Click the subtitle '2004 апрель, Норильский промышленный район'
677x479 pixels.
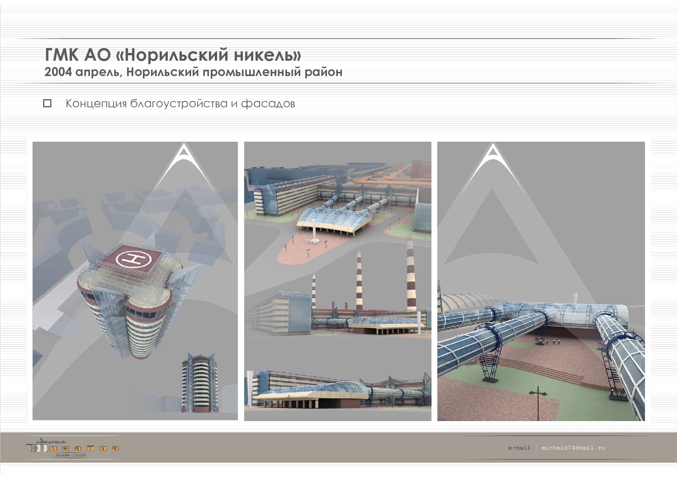(x=194, y=72)
